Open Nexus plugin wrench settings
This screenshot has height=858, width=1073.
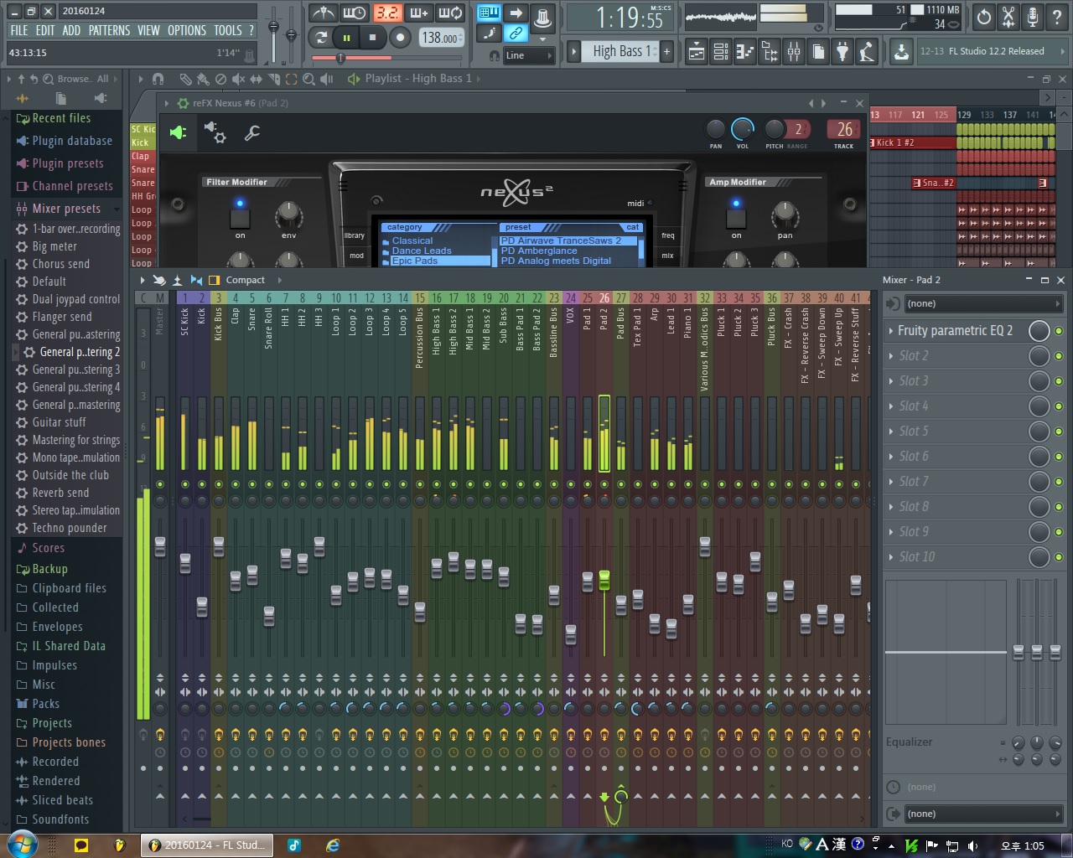[x=251, y=132]
